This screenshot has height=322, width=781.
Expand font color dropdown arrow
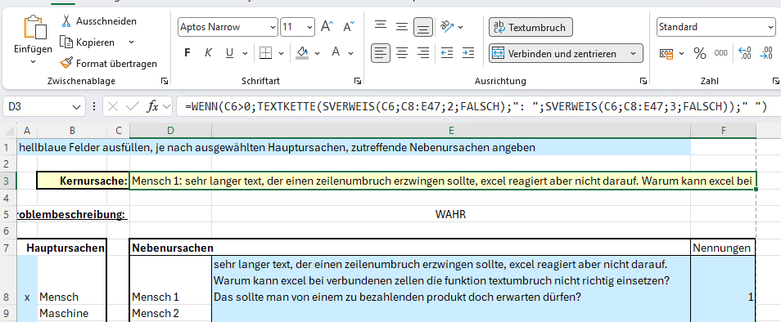[x=350, y=52]
